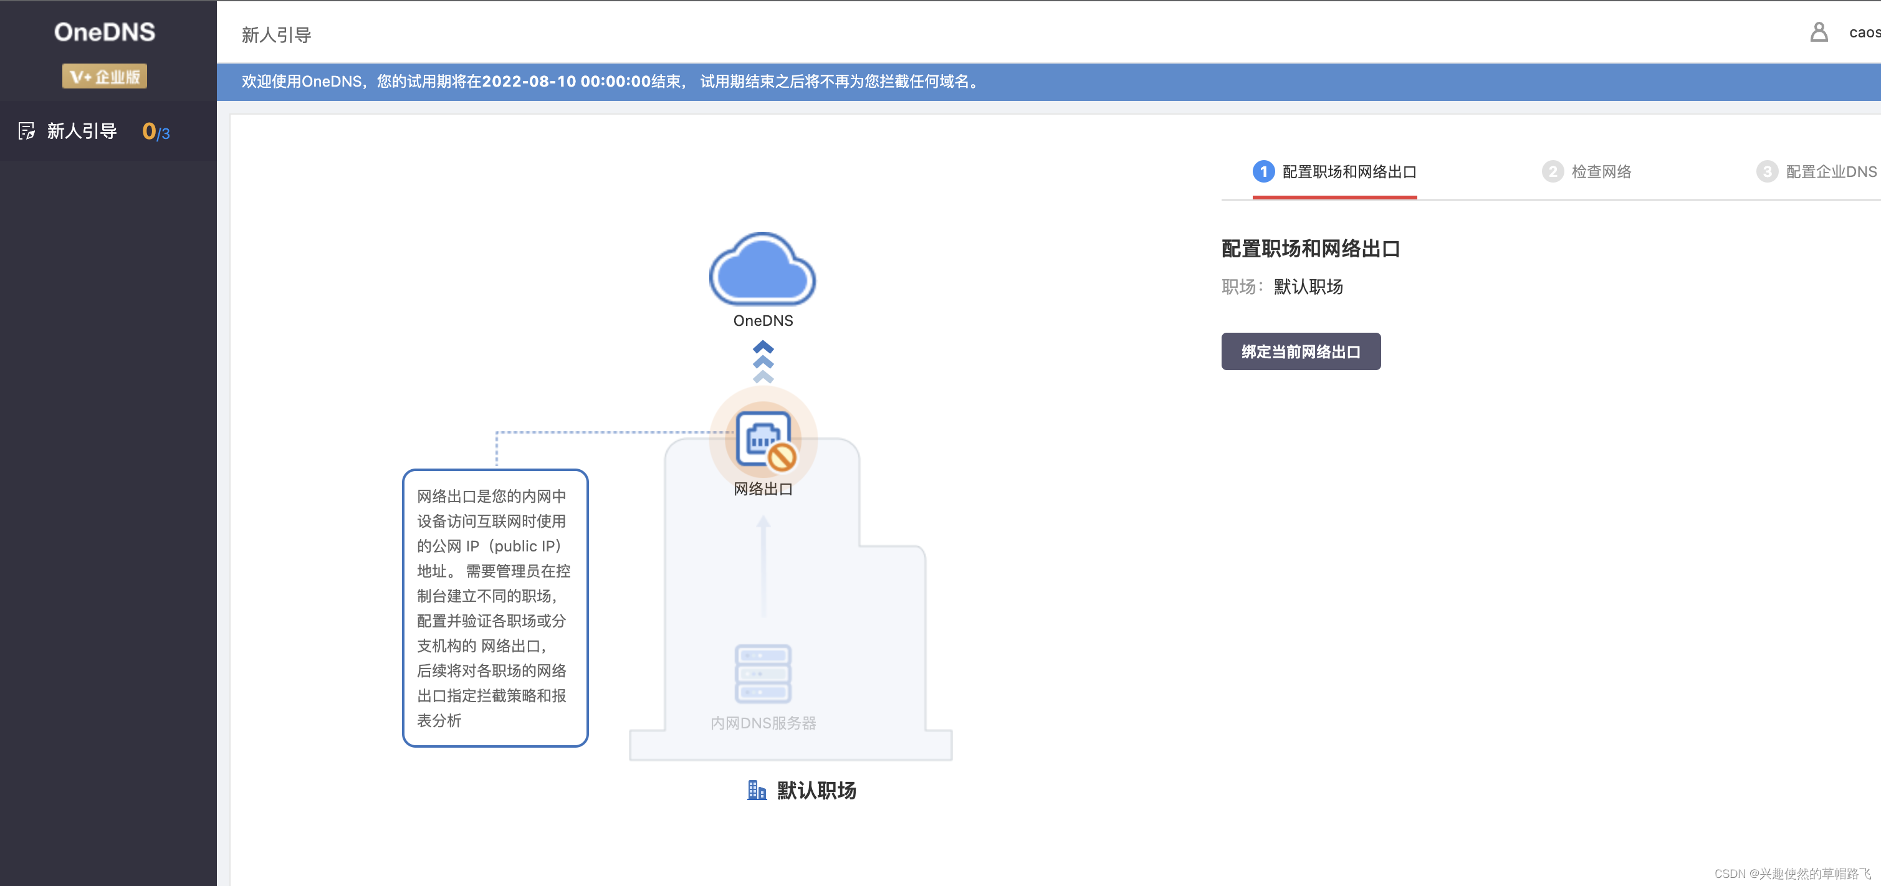Select step 3 配置企业DNS tab
Image resolution: width=1881 pixels, height=886 pixels.
coord(1817,172)
